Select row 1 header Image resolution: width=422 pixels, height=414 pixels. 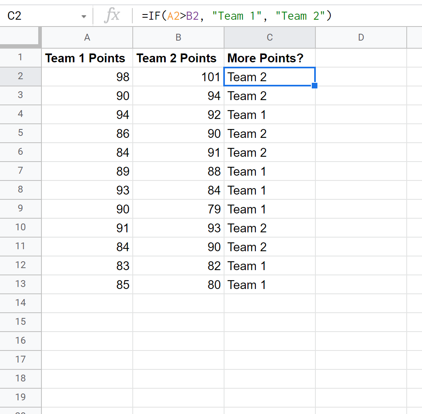click(x=21, y=57)
